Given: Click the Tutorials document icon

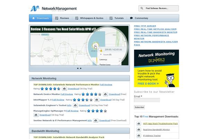Looking at the screenshot, I should [x=111, y=18].
